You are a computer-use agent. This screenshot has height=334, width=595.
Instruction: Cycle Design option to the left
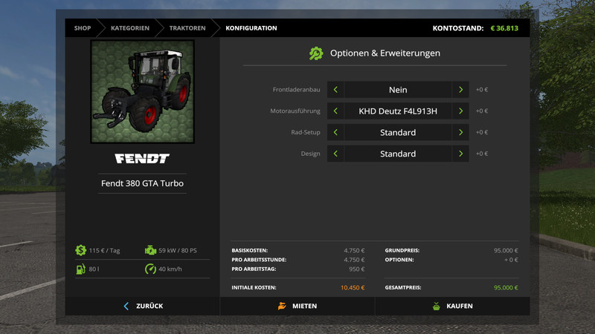pyautogui.click(x=335, y=154)
